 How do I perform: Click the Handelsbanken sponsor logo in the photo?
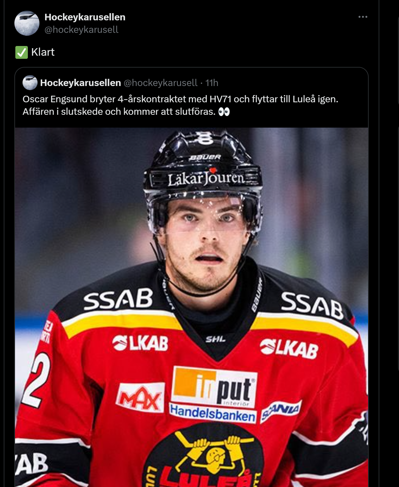tap(213, 413)
